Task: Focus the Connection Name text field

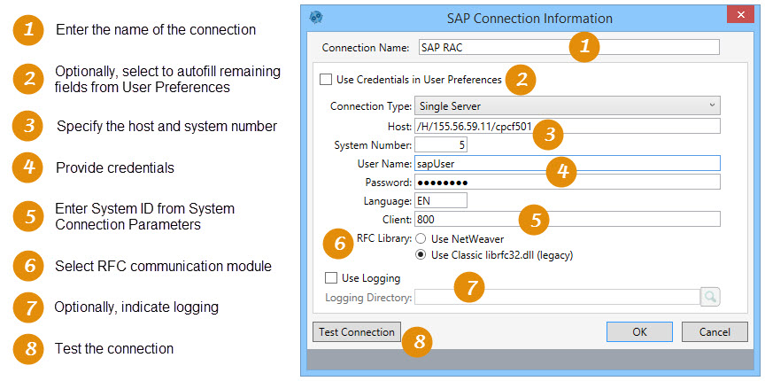Action: (568, 47)
